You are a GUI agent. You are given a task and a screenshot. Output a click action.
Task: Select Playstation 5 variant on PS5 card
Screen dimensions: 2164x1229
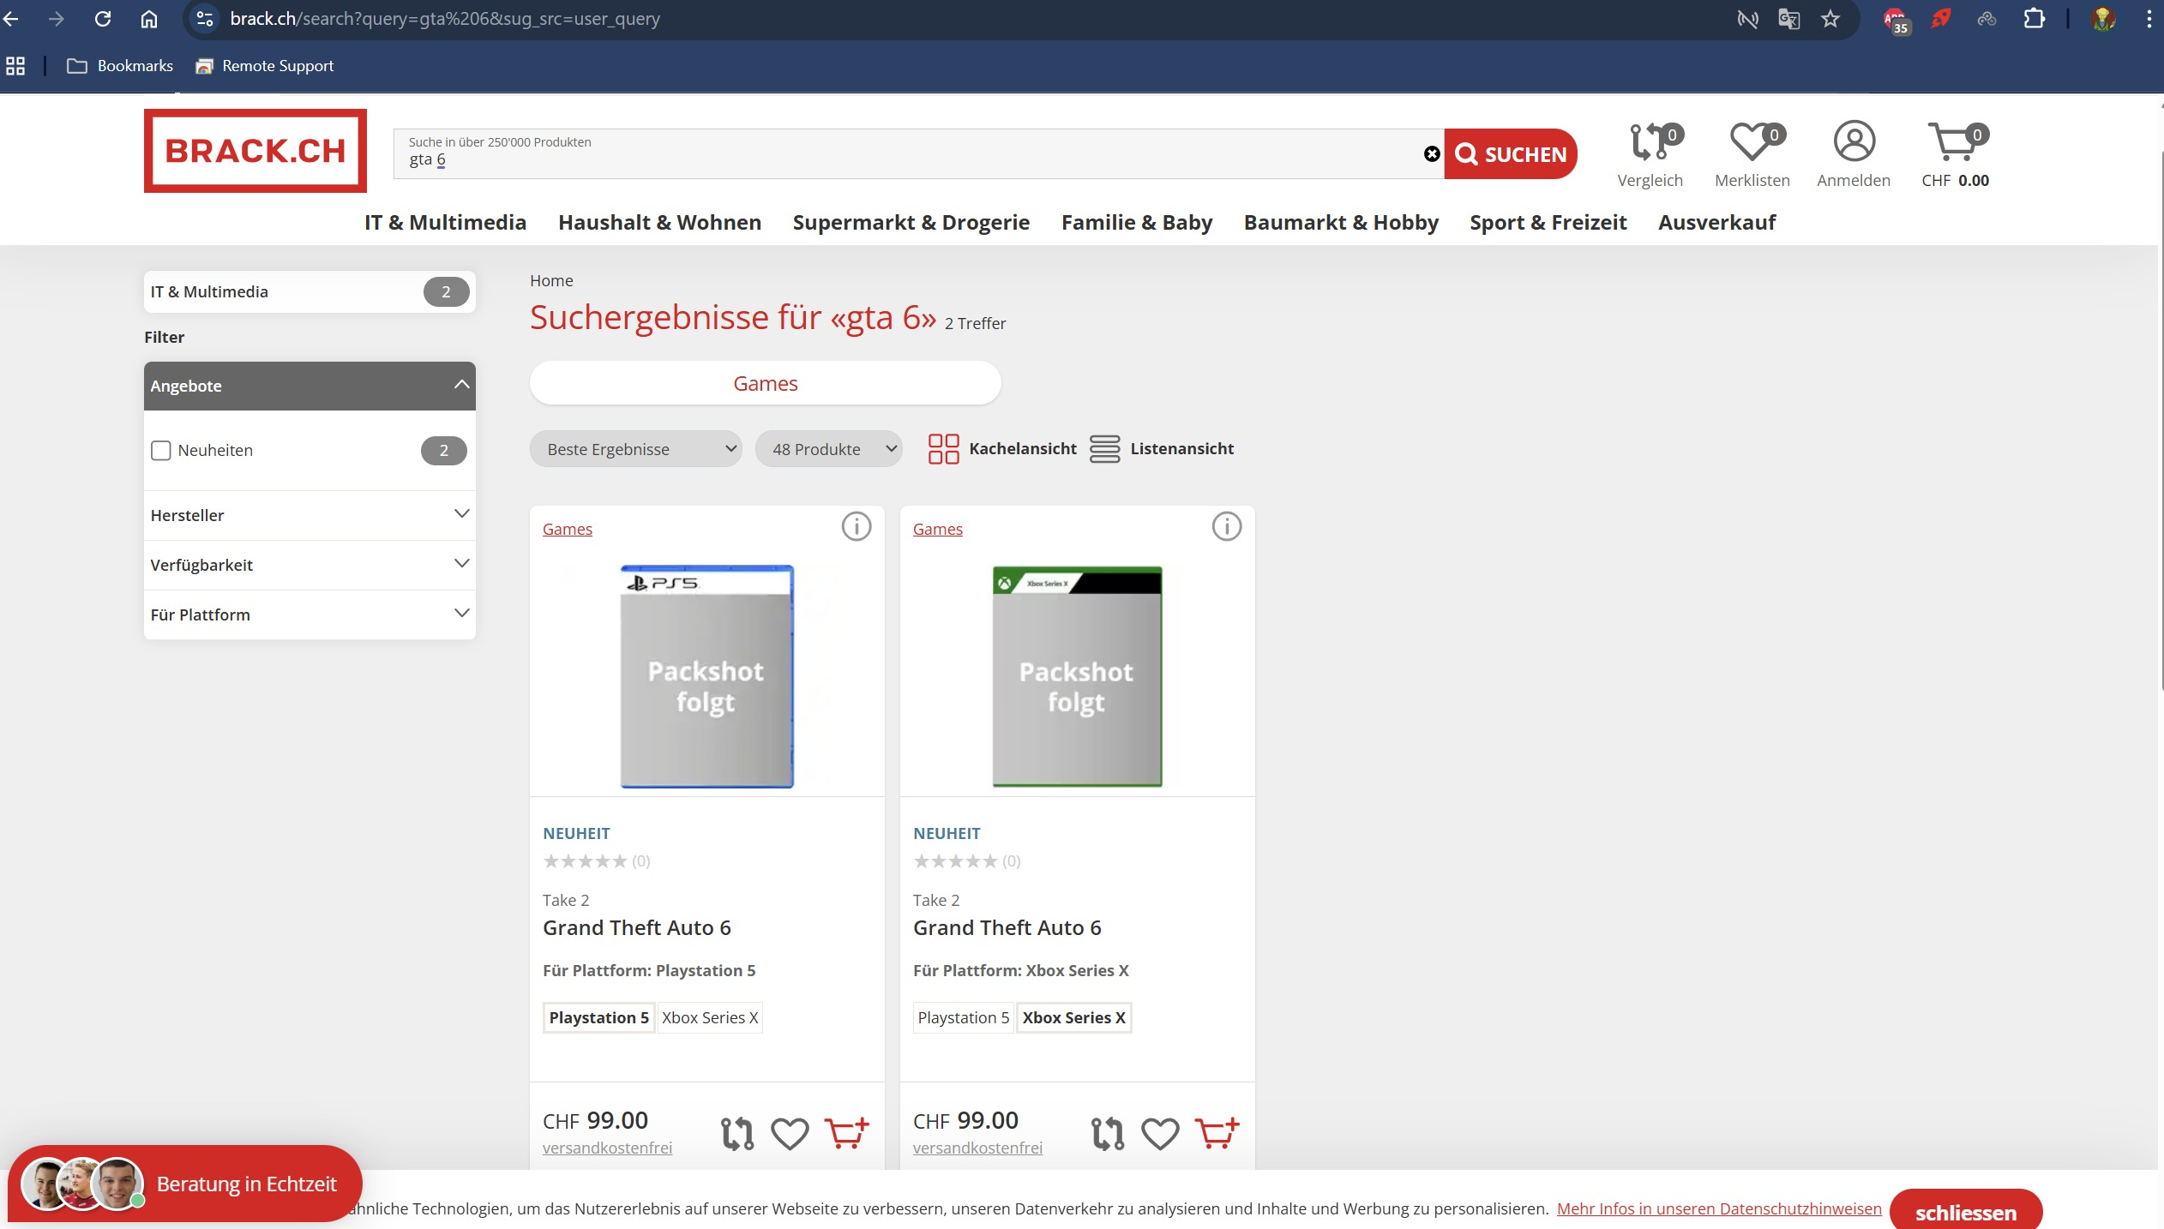599,1017
